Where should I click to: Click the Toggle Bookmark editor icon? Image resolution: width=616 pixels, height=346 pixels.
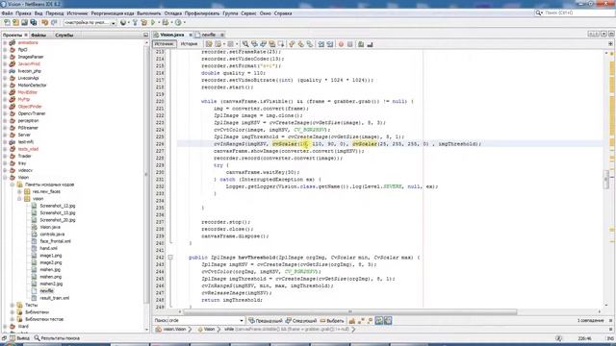tap(310, 44)
